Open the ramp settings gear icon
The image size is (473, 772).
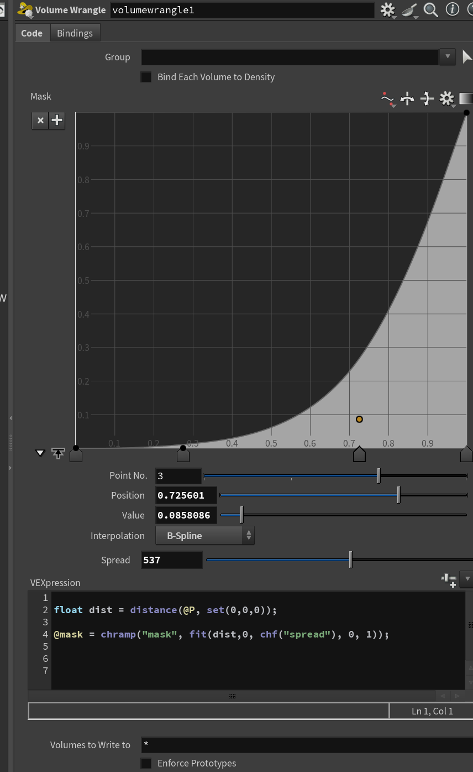point(446,99)
